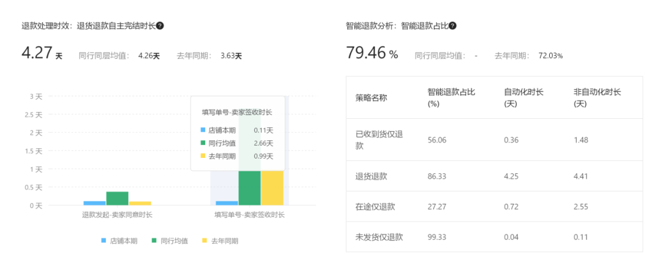The image size is (662, 273).
Task: Click tooltip row 店铺本期 0.11天
Action: [x=237, y=130]
